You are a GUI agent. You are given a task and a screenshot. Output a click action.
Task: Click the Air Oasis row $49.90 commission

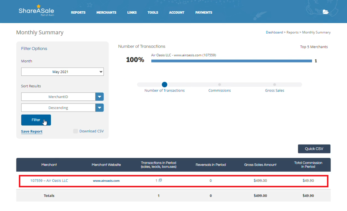pyautogui.click(x=308, y=181)
